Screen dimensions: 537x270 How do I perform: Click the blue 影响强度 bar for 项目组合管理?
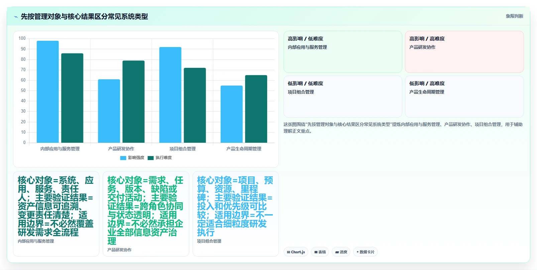[x=170, y=95]
